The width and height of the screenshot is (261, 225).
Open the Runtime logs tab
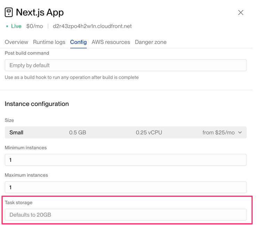pos(49,42)
